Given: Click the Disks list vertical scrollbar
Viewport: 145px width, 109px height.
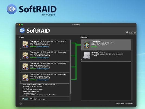Looking at the screenshot, I should coord(70,67).
